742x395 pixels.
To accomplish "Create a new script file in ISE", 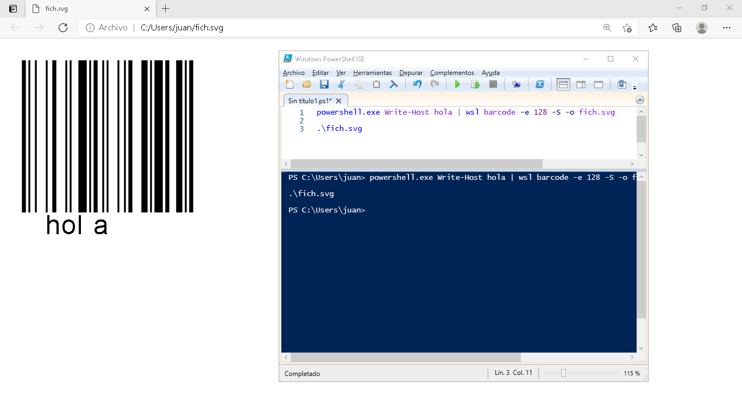I will pyautogui.click(x=290, y=84).
